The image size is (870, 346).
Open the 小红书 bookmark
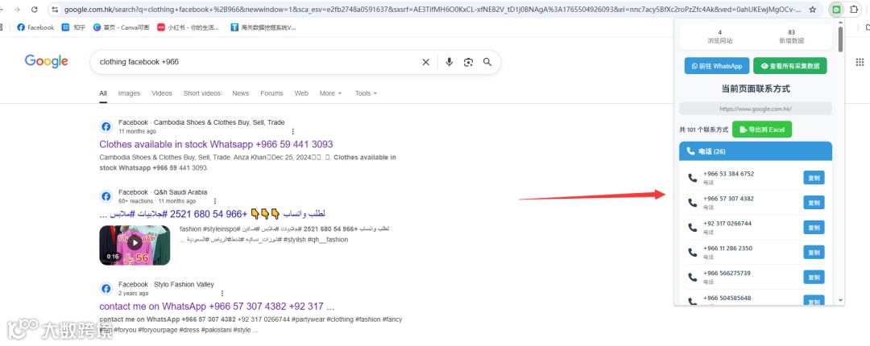click(x=188, y=27)
